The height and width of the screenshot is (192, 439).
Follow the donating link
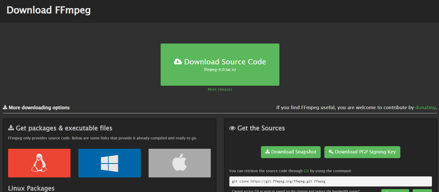pyautogui.click(x=425, y=107)
